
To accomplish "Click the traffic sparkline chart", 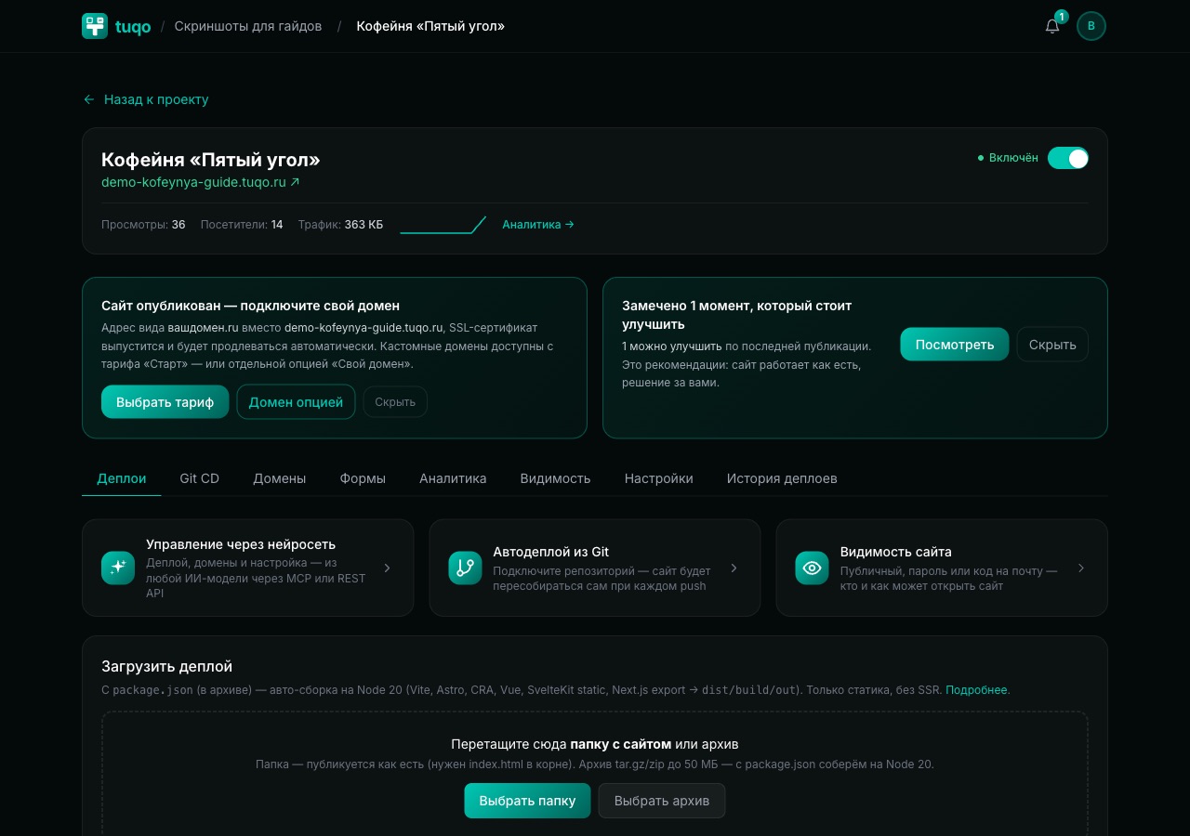I will (443, 224).
